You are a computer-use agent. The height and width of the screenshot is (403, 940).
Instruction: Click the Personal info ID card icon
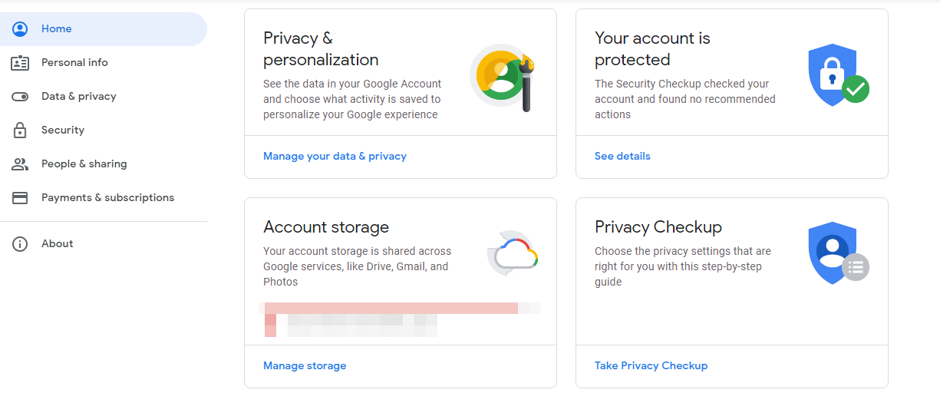20,63
